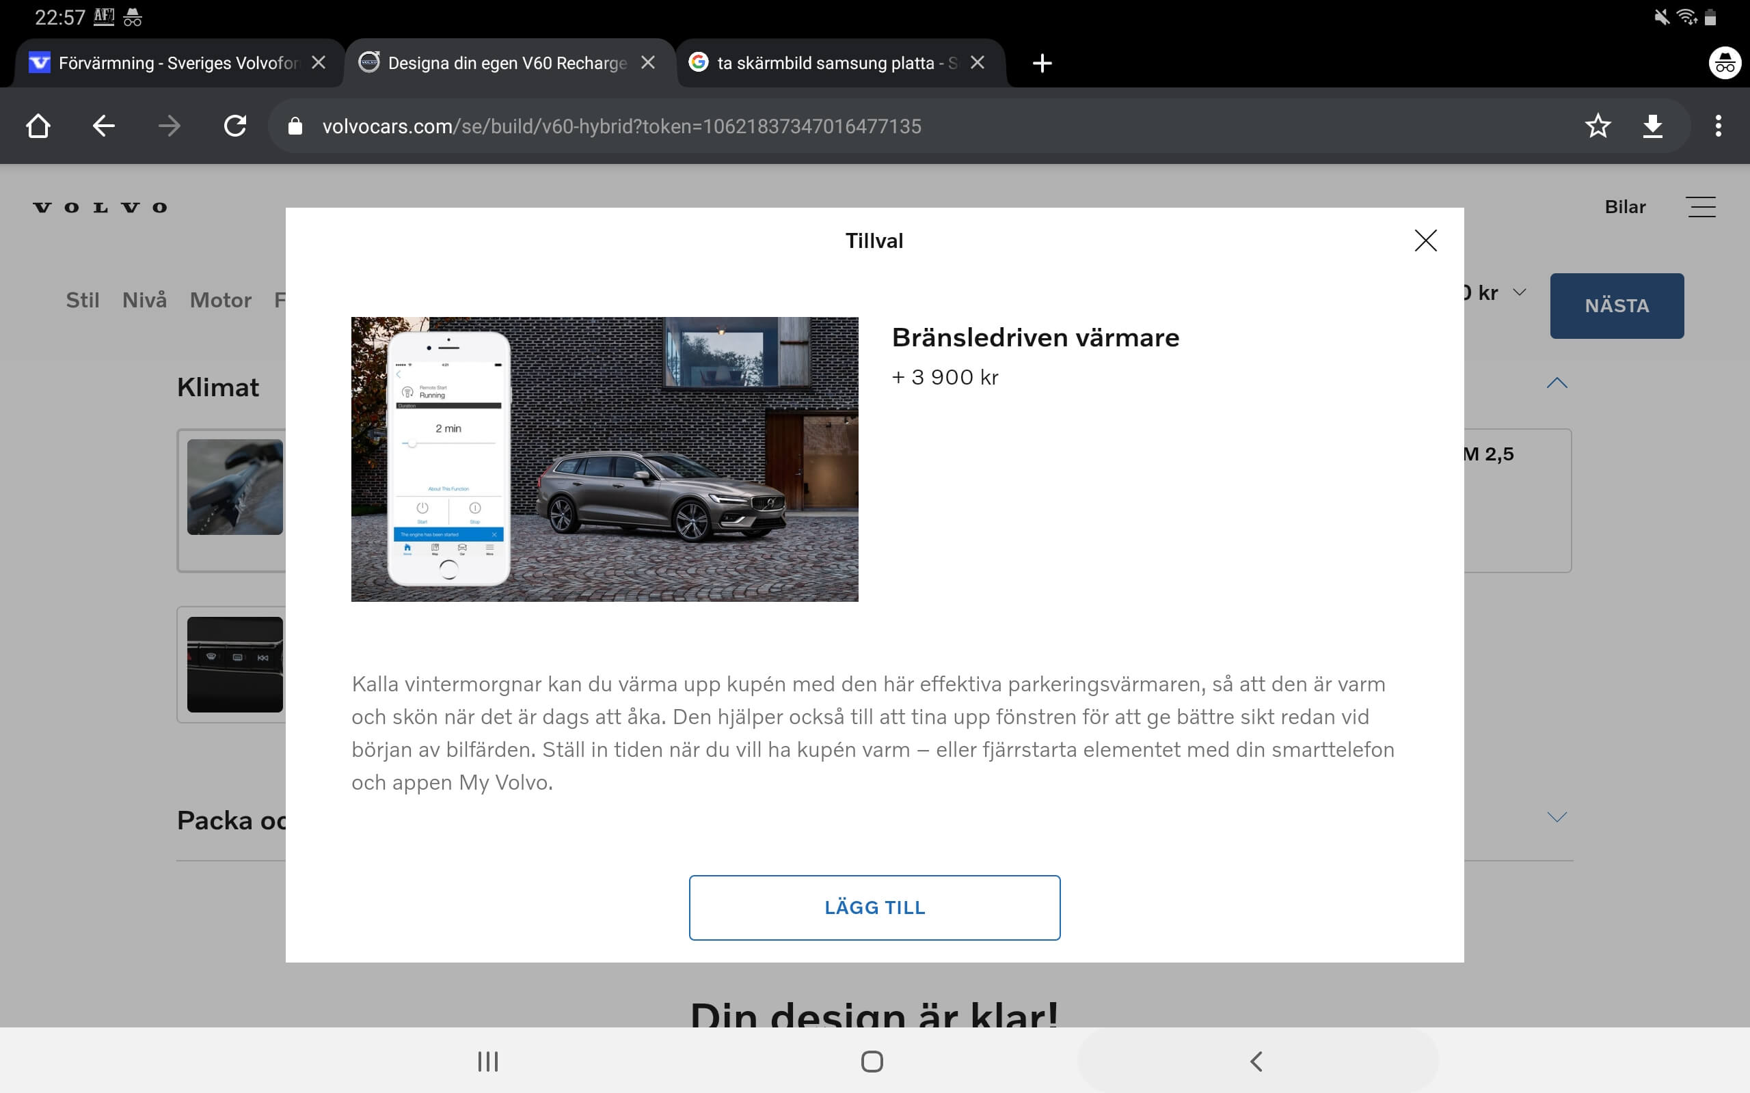
Task: Tap the second Klimat option thumbnail
Action: (235, 664)
